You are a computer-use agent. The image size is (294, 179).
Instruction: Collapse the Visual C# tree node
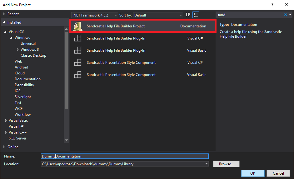[5, 32]
